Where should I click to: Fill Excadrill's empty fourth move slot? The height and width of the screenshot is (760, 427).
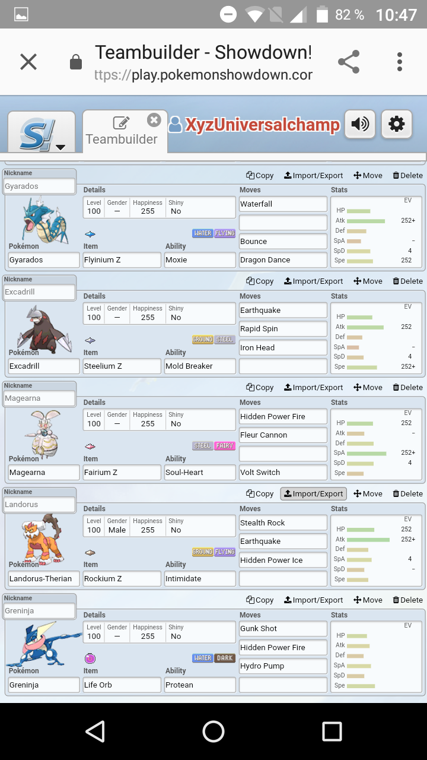point(283,366)
